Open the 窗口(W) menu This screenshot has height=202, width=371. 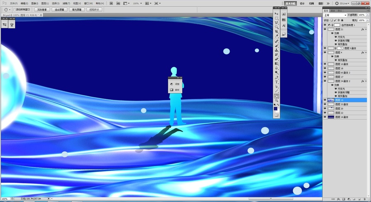tap(89, 4)
